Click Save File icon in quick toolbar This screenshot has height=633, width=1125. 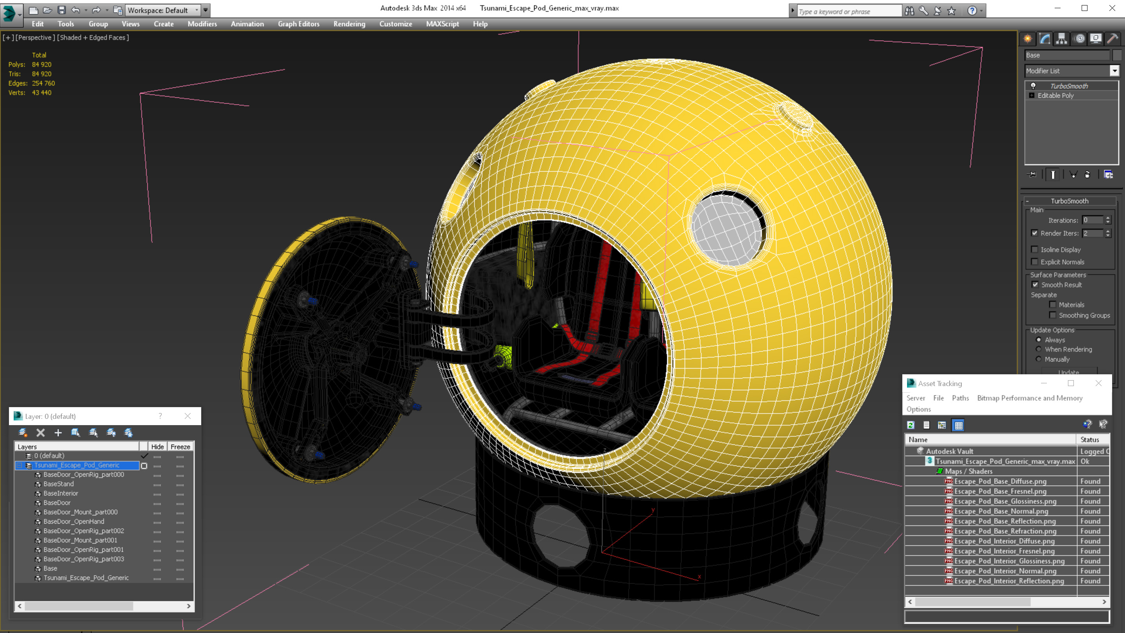[62, 10]
